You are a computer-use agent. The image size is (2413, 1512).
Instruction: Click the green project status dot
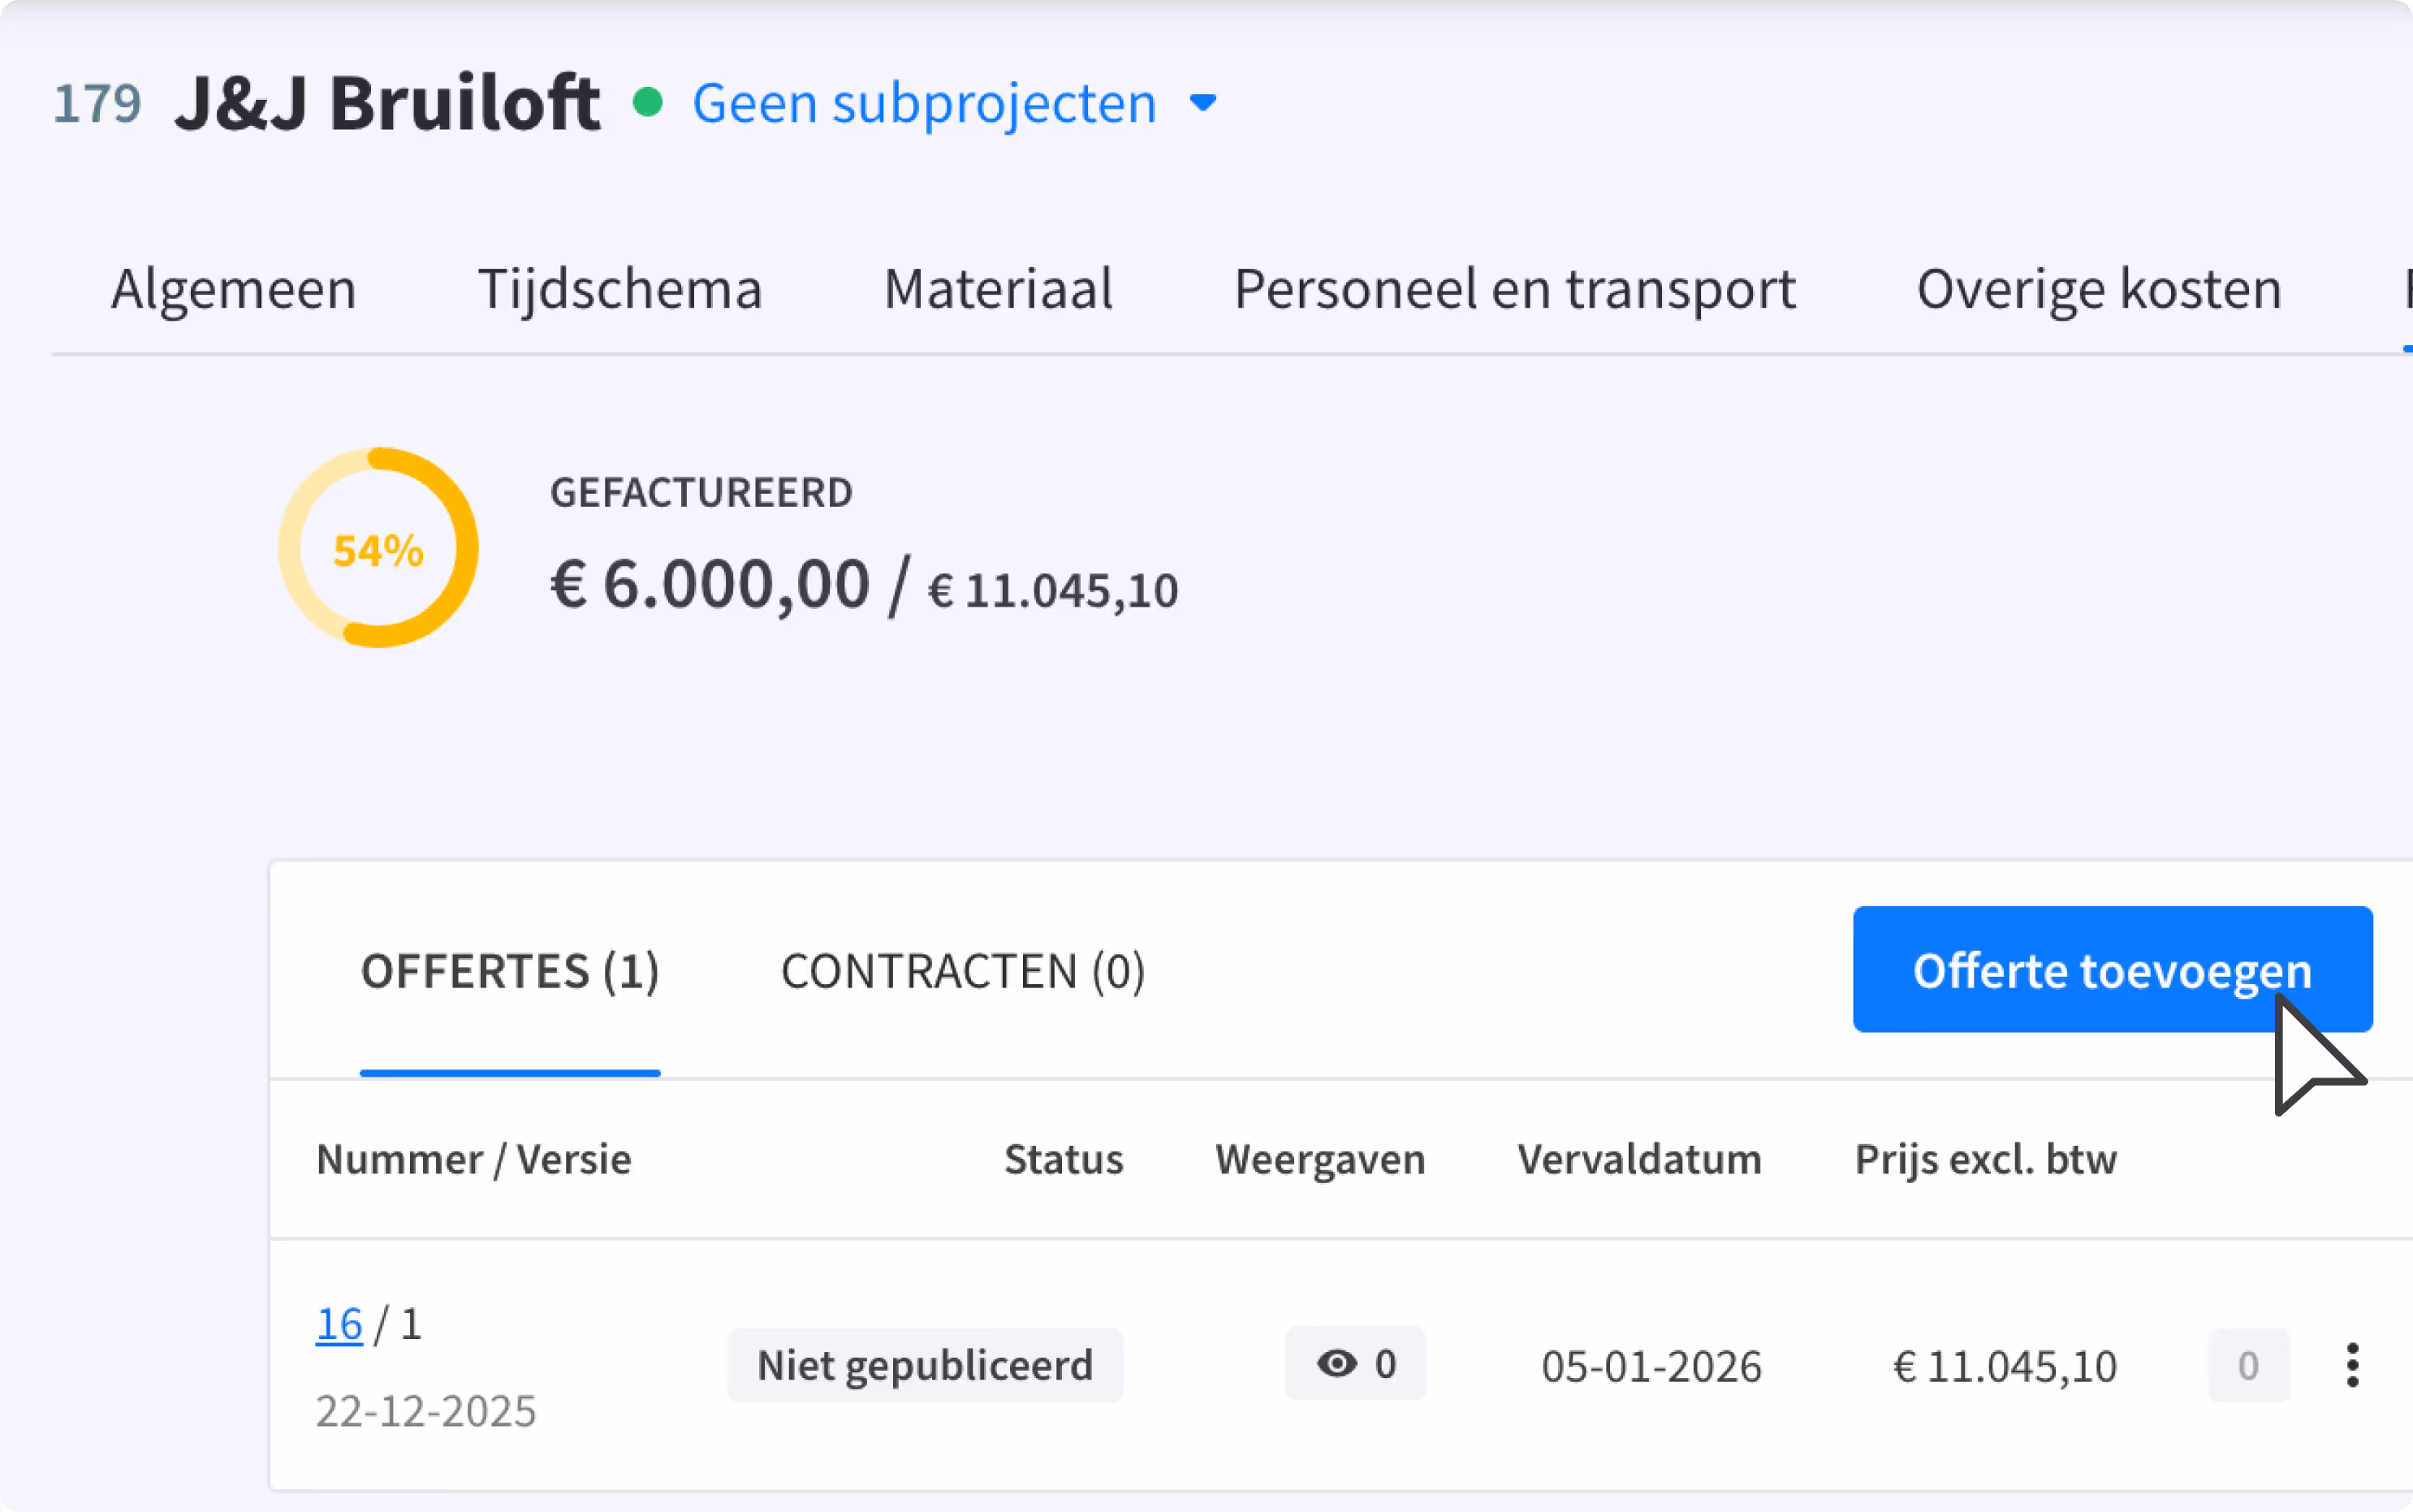pos(648,102)
